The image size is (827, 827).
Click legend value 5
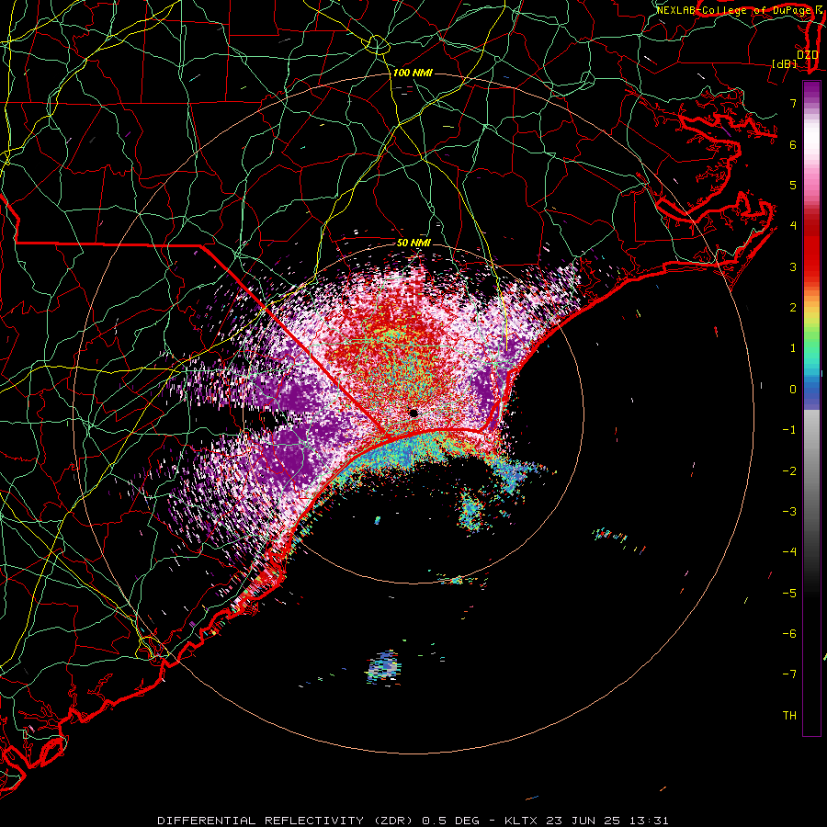click(793, 185)
